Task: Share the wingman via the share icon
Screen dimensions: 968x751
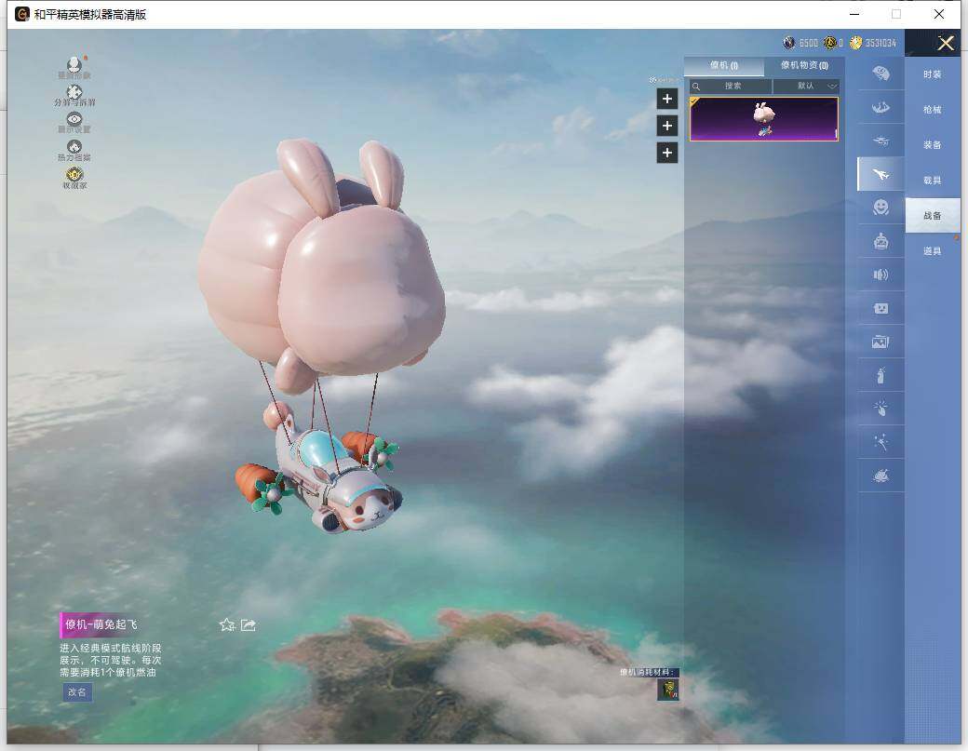Action: coord(249,625)
